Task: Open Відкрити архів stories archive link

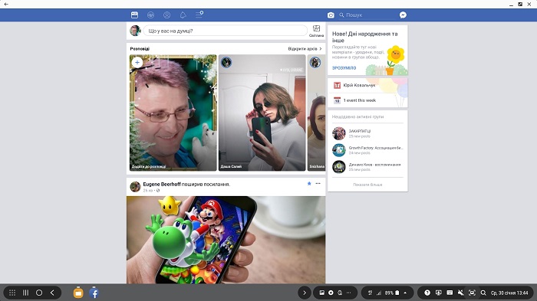Action: 305,49
